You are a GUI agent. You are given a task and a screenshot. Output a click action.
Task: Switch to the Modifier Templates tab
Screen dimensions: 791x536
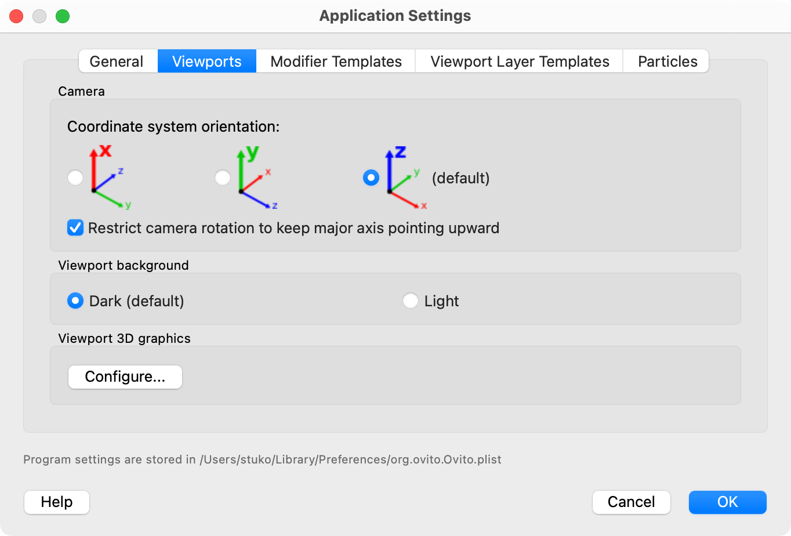(x=336, y=61)
